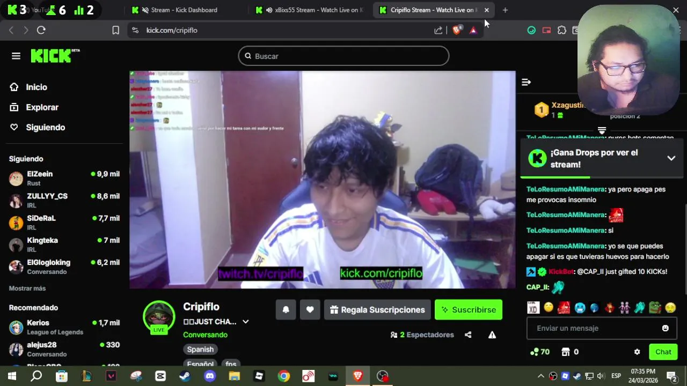Collapse chat panel with arrow icon
The width and height of the screenshot is (687, 386).
tap(526, 82)
